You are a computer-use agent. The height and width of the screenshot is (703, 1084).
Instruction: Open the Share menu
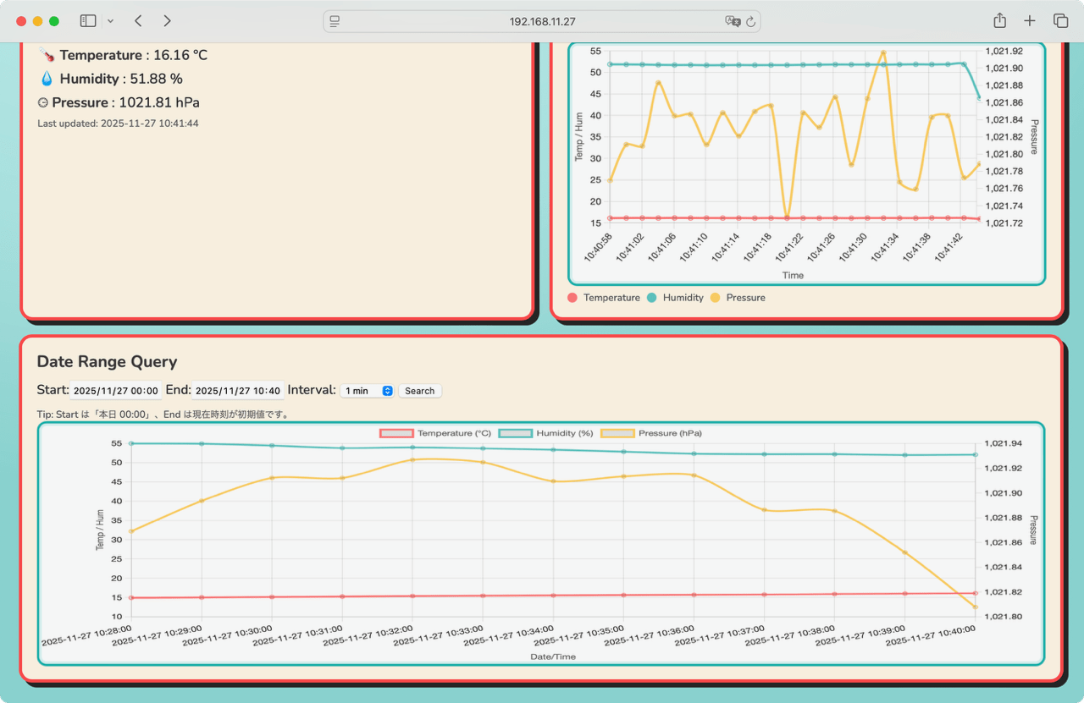(x=999, y=21)
